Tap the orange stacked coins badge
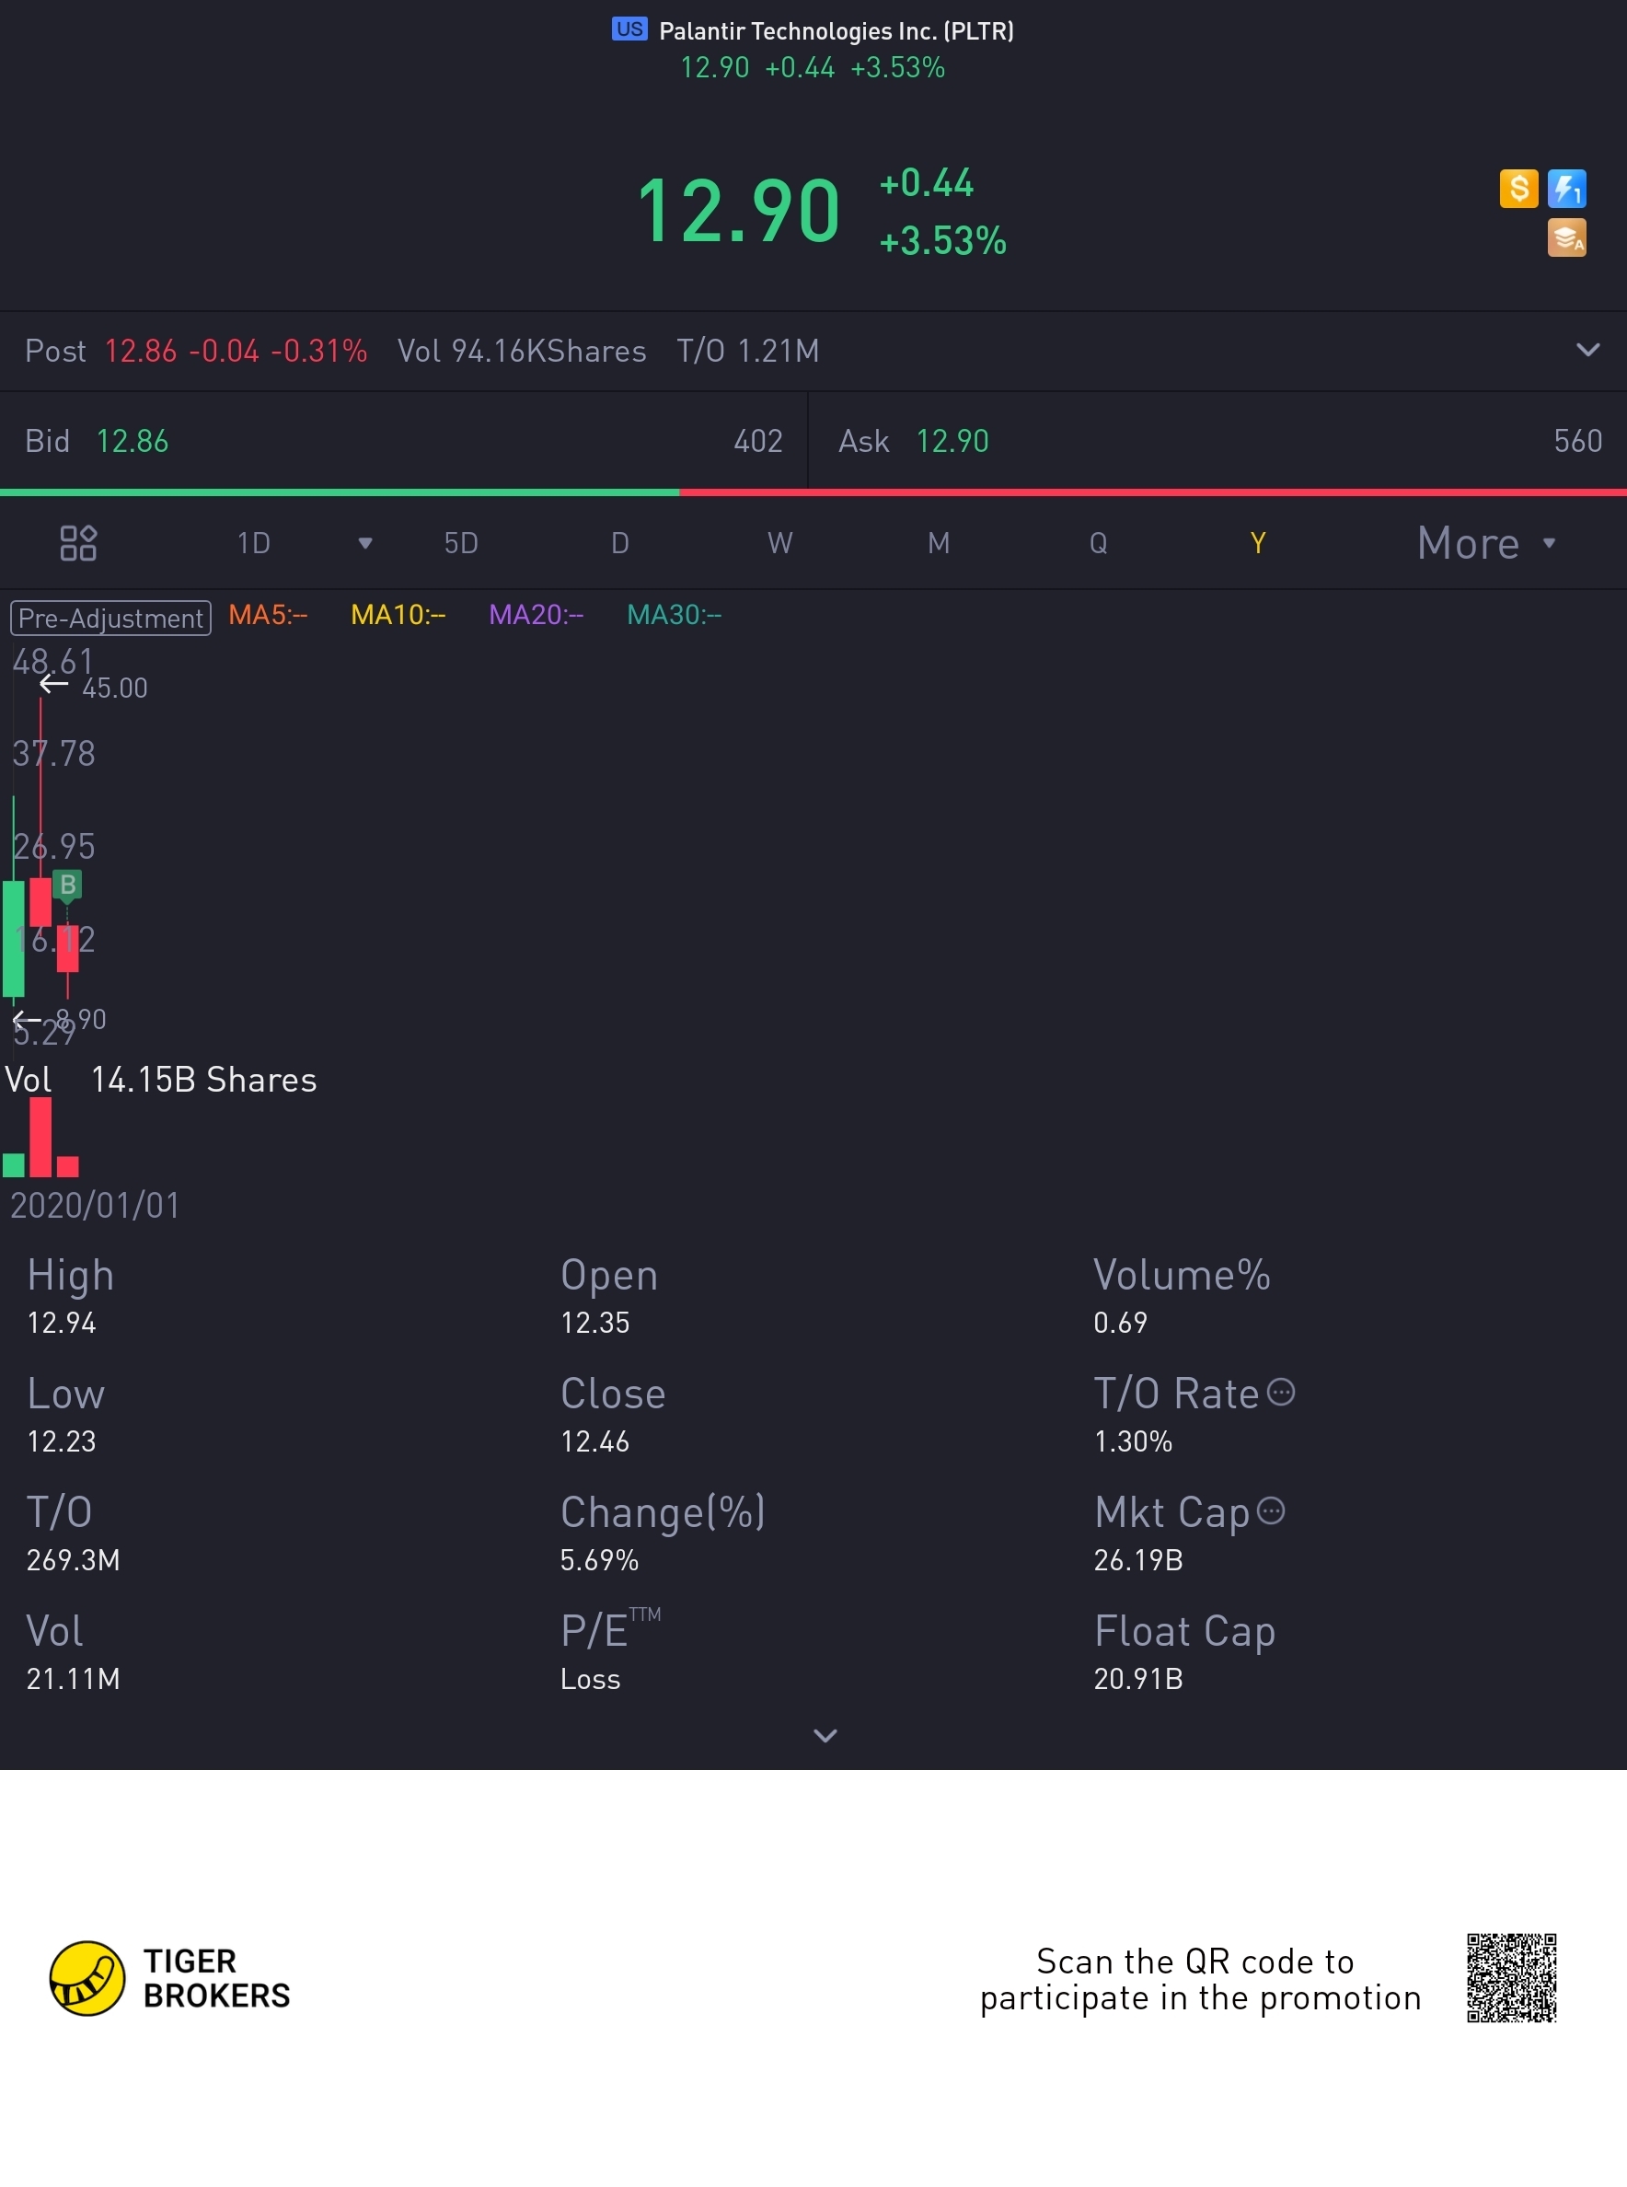This screenshot has width=1627, height=2187. (x=1566, y=237)
